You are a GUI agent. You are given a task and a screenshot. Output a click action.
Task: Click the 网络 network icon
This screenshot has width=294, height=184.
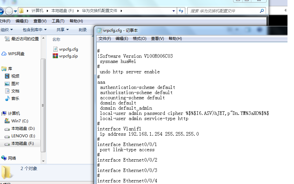[x=4, y=158]
